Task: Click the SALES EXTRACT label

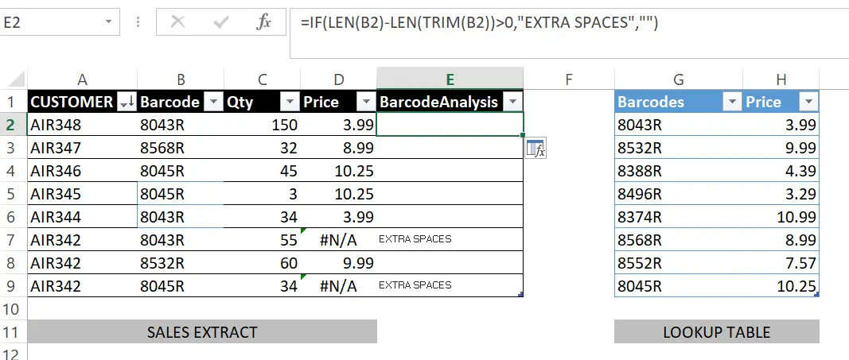Action: tap(202, 331)
